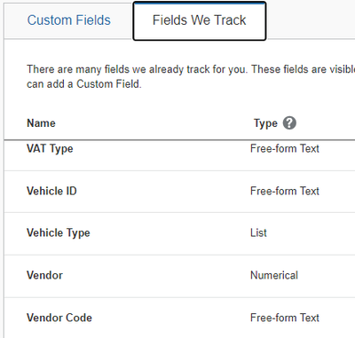Click Free-form Text in Vehicle ID row
Image resolution: width=355 pixels, height=338 pixels.
285,191
